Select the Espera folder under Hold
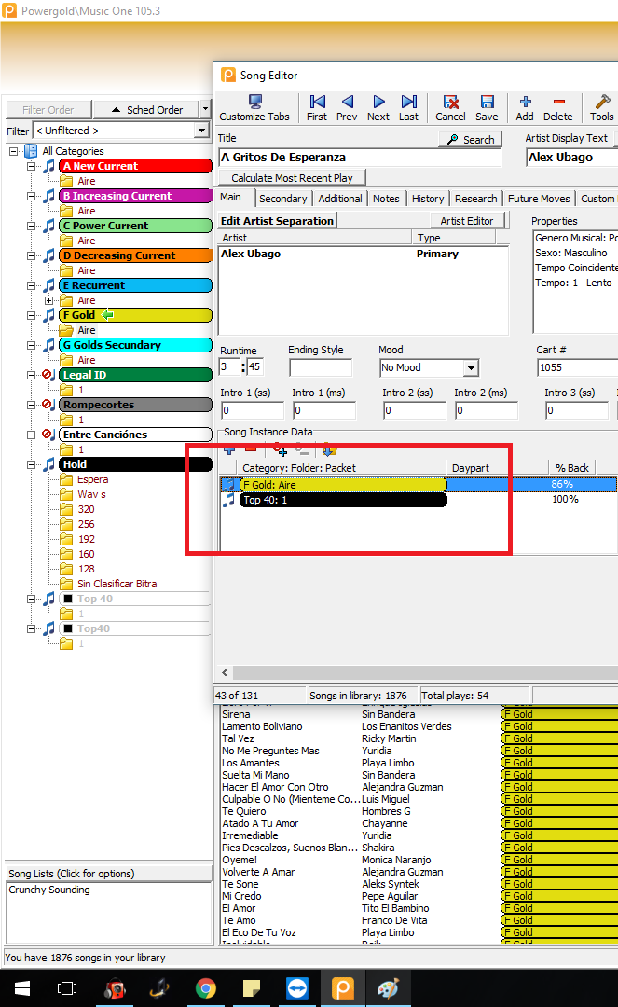Screen dimensions: 618x1007 coord(92,479)
